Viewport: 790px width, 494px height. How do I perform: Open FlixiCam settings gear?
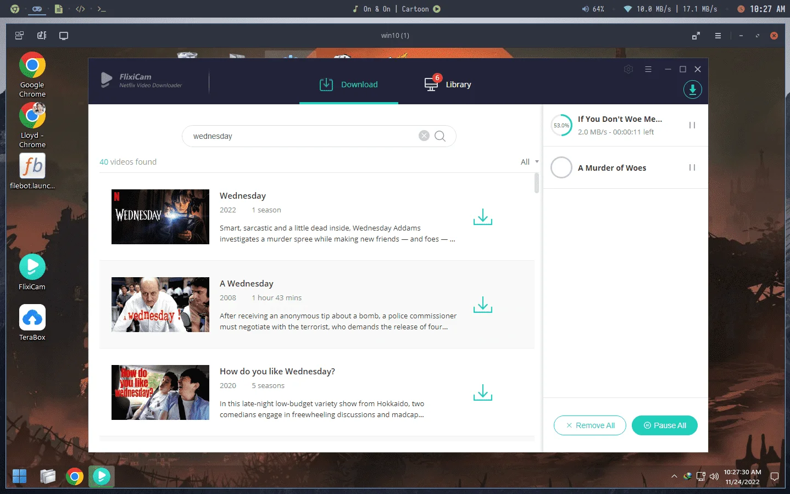(x=628, y=69)
